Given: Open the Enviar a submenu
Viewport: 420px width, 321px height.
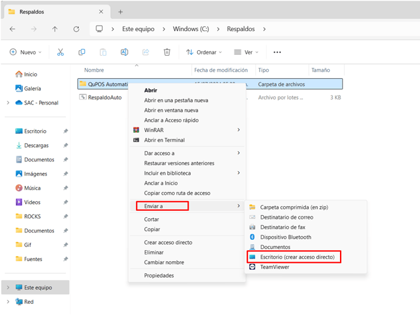Looking at the screenshot, I should tap(187, 206).
